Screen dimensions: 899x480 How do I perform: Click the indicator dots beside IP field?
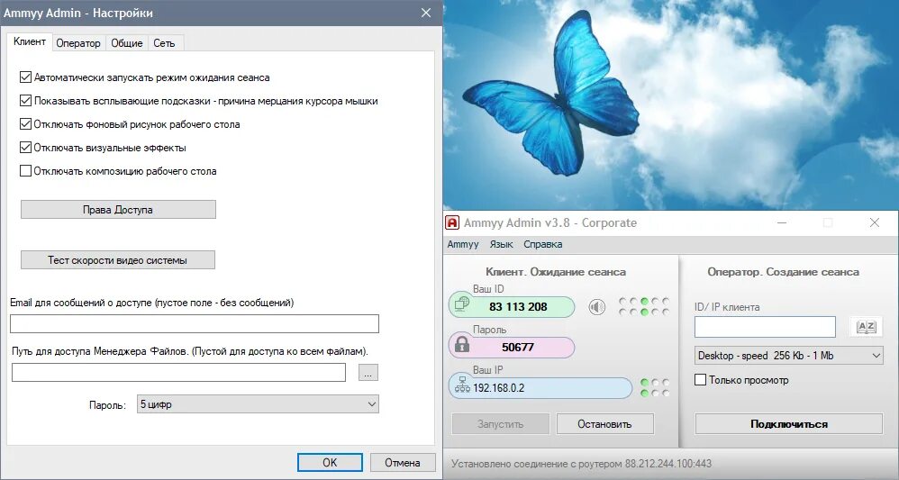pyautogui.click(x=655, y=387)
